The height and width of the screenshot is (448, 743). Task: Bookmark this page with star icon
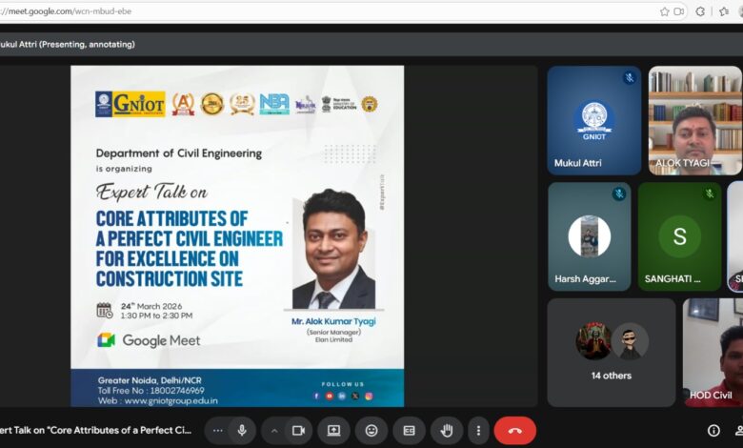[x=664, y=11]
